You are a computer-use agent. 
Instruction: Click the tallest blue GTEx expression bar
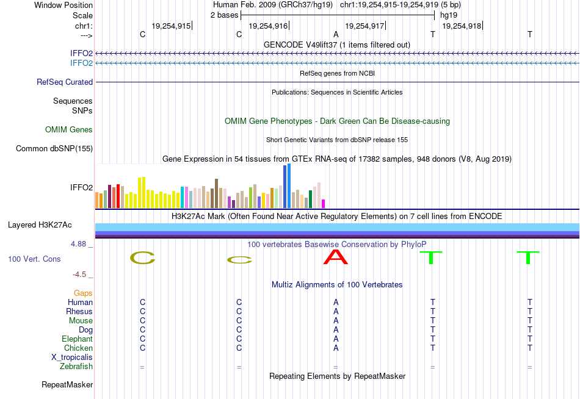[289, 186]
